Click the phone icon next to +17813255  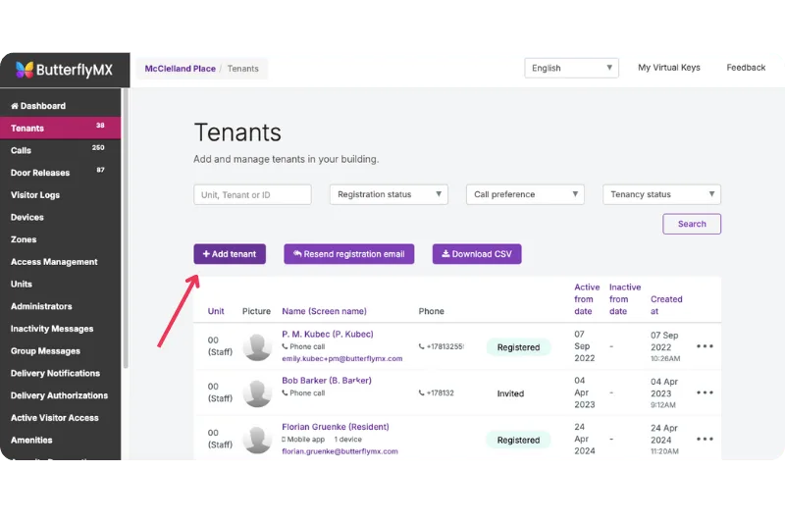coord(422,346)
